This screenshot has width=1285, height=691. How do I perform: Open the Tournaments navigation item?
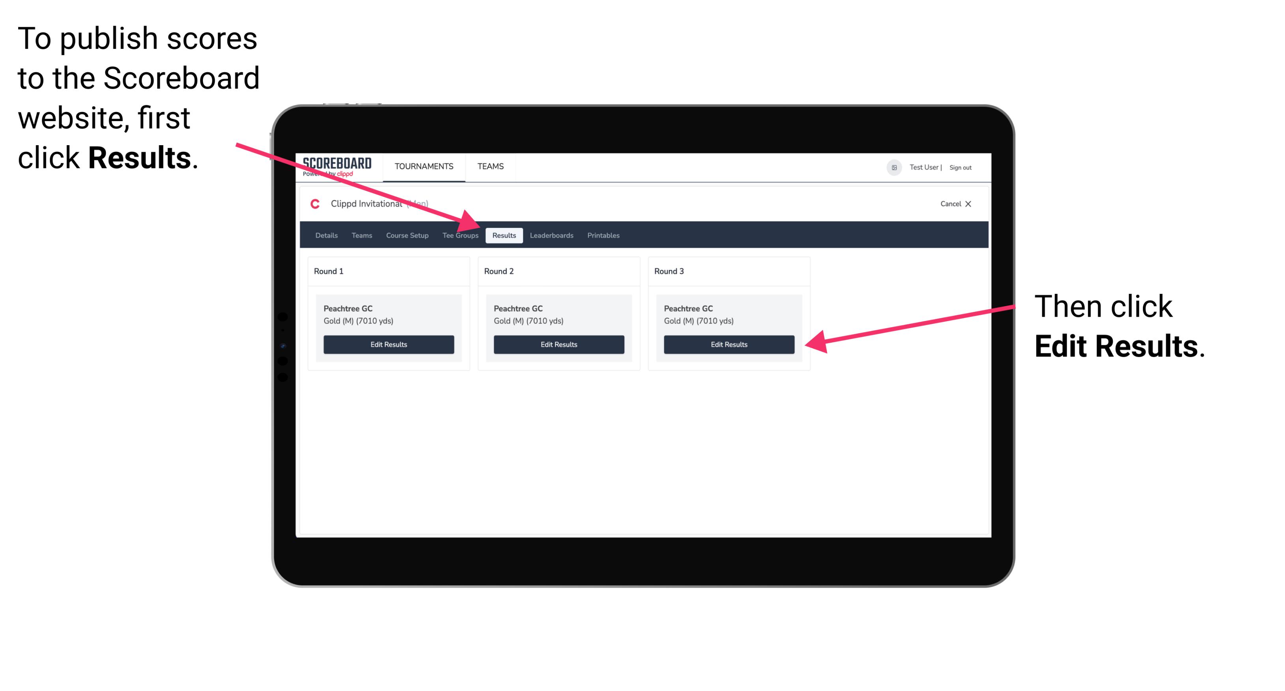pos(422,166)
